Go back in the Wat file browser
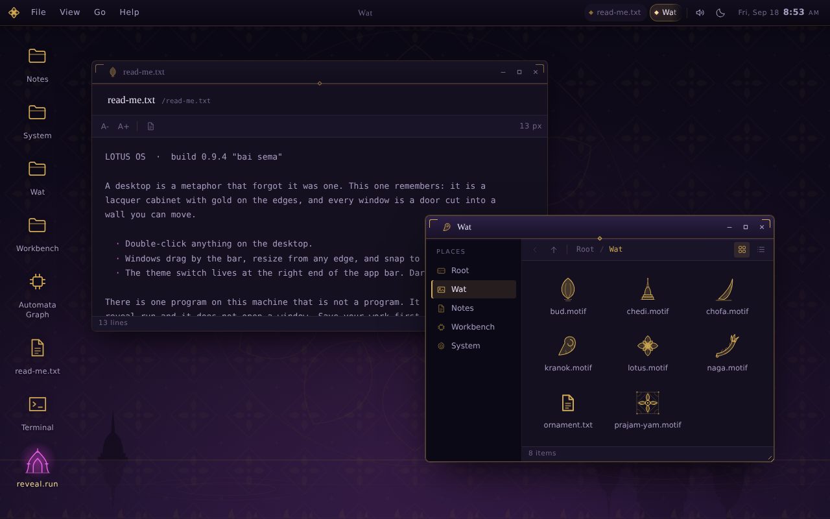The height and width of the screenshot is (519, 830). tap(535, 249)
